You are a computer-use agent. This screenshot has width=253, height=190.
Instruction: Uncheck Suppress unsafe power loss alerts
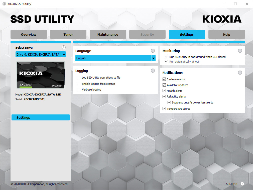(x=169, y=102)
